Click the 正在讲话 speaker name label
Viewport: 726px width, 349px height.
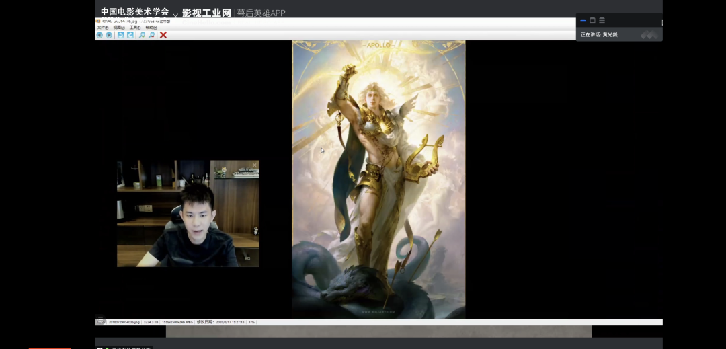point(600,34)
